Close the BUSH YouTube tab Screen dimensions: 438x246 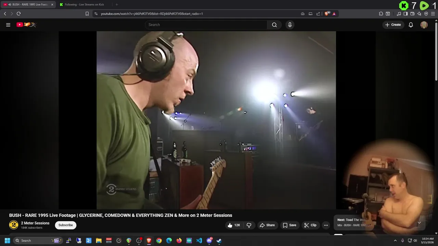pos(52,4)
